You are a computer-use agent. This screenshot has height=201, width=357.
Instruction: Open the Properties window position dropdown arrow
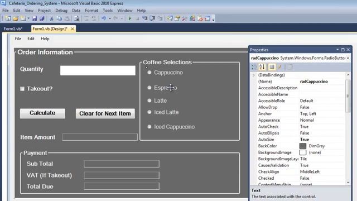click(x=337, y=50)
